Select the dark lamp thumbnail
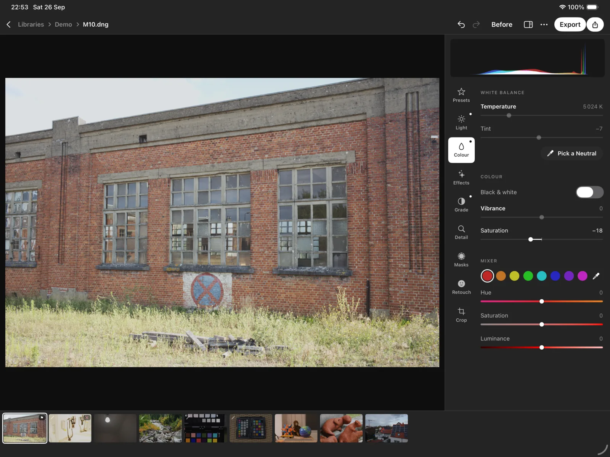This screenshot has height=457, width=610. click(115, 428)
